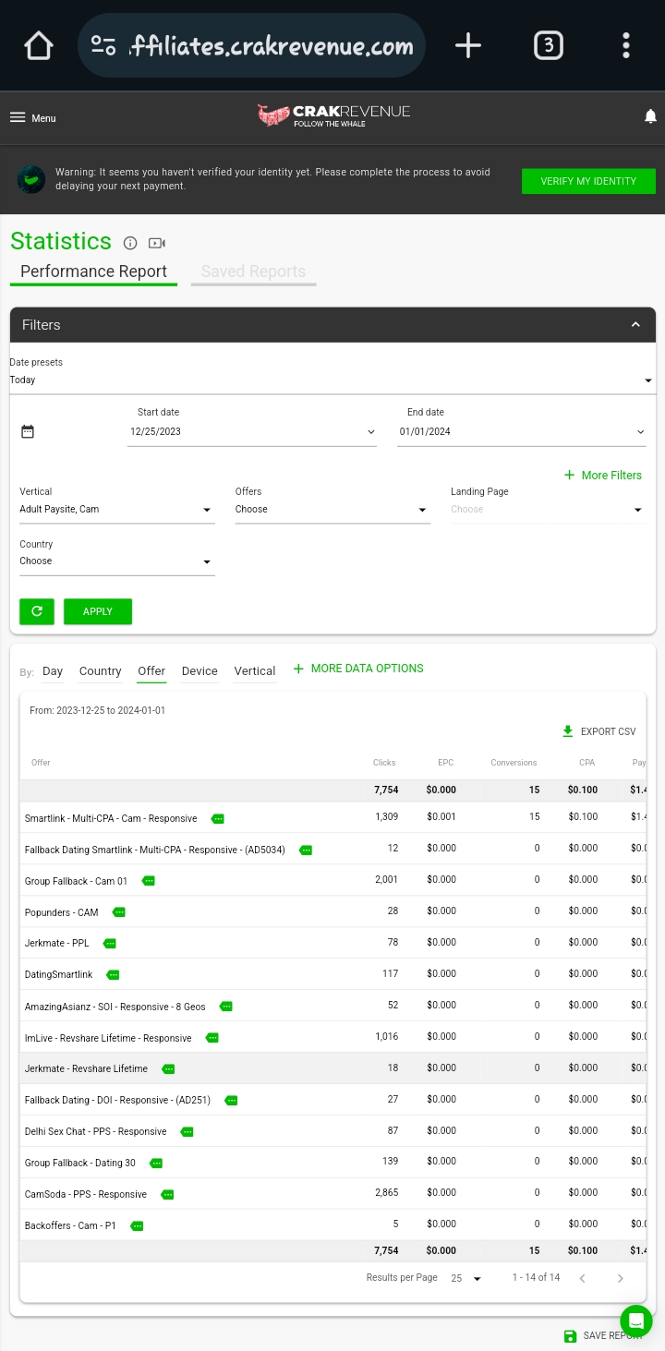
Task: Change Results per Page dropdown
Action: [466, 1279]
